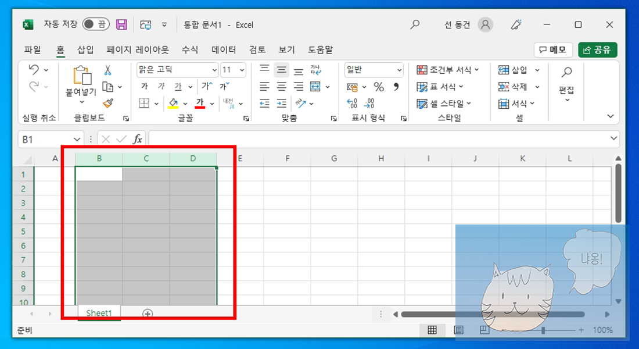
Task: Expand the formula bar chevron
Action: point(614,138)
